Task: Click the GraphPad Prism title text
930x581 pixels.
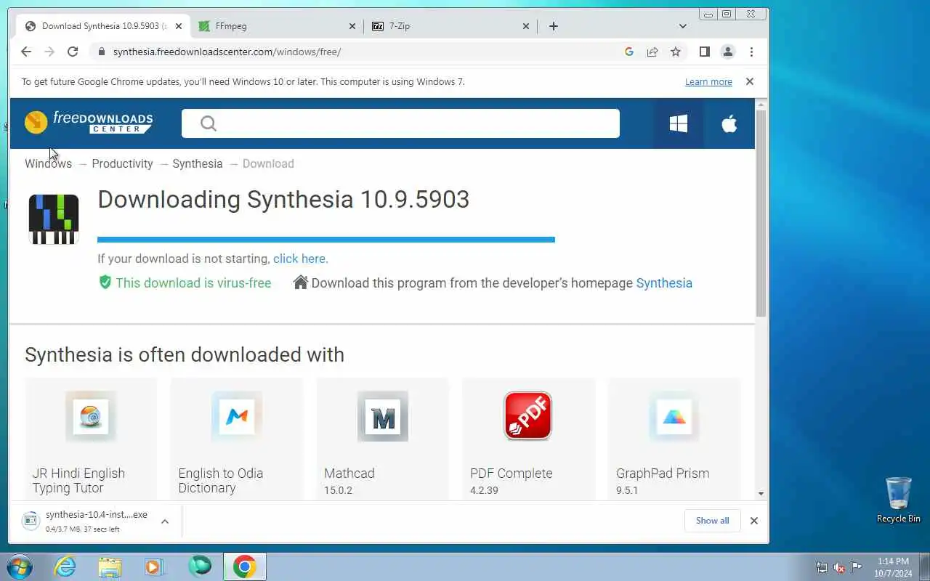Action: click(x=663, y=474)
